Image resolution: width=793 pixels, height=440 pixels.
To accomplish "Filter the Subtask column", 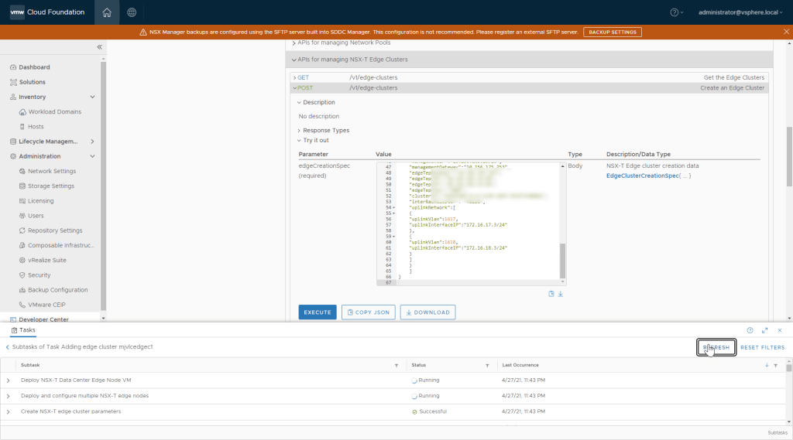I will coord(396,365).
